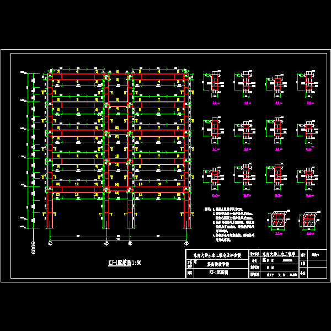Viewport: 331px width, 331px height.
Task: Select grid axis bubble C under the frame
Action: tap(130, 243)
